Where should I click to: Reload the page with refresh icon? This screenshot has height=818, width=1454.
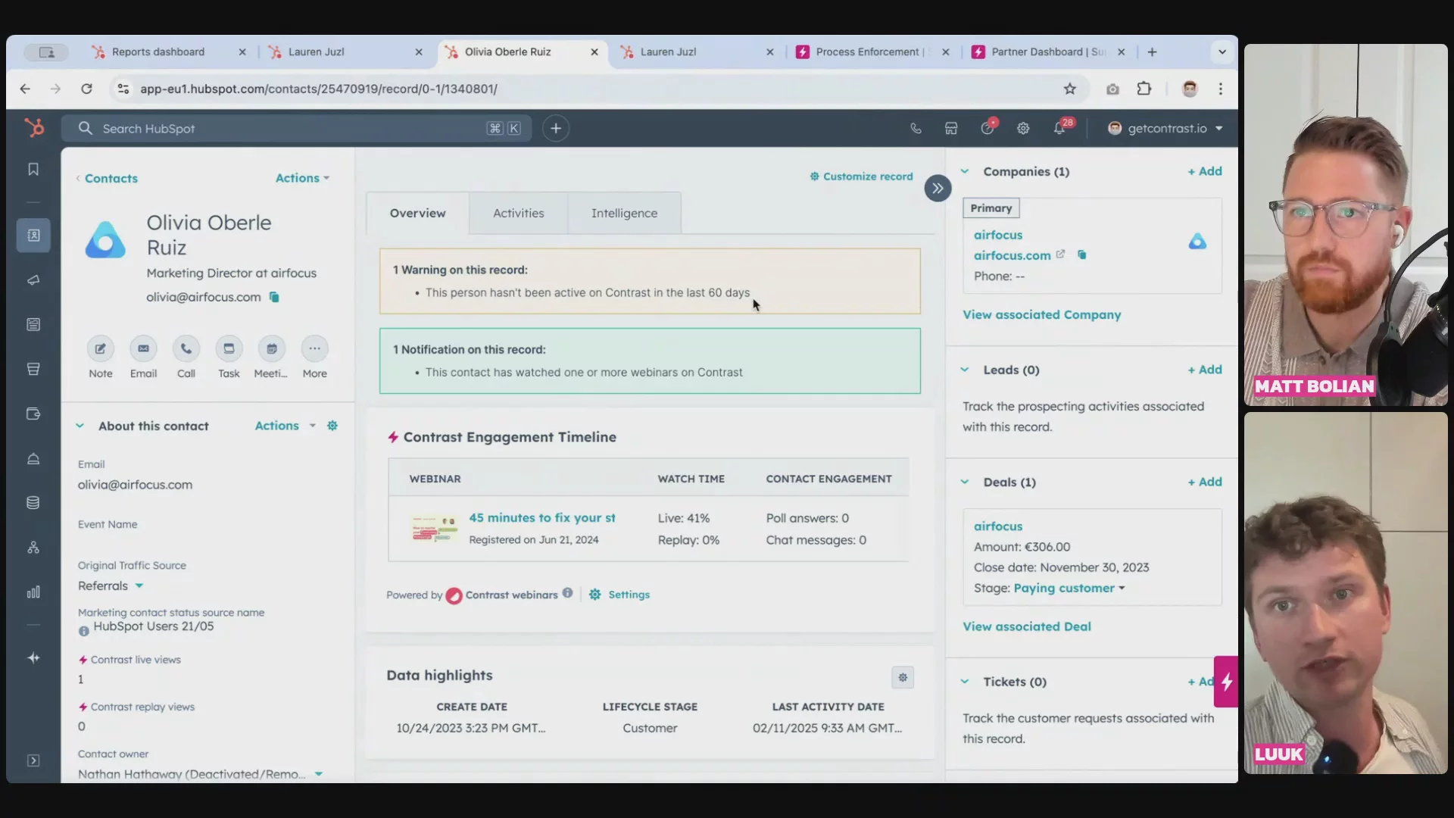87,89
